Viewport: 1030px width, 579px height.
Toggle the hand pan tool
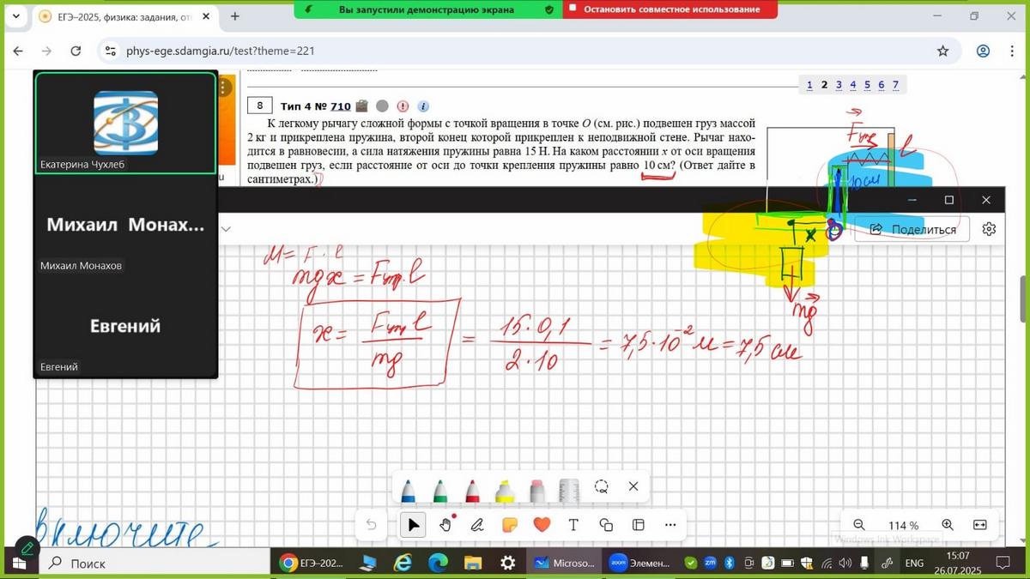445,525
